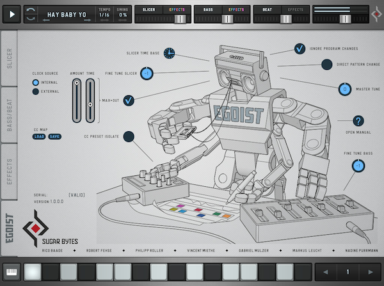Open the keyboard view icon
This screenshot has width=384, height=286.
(12, 272)
